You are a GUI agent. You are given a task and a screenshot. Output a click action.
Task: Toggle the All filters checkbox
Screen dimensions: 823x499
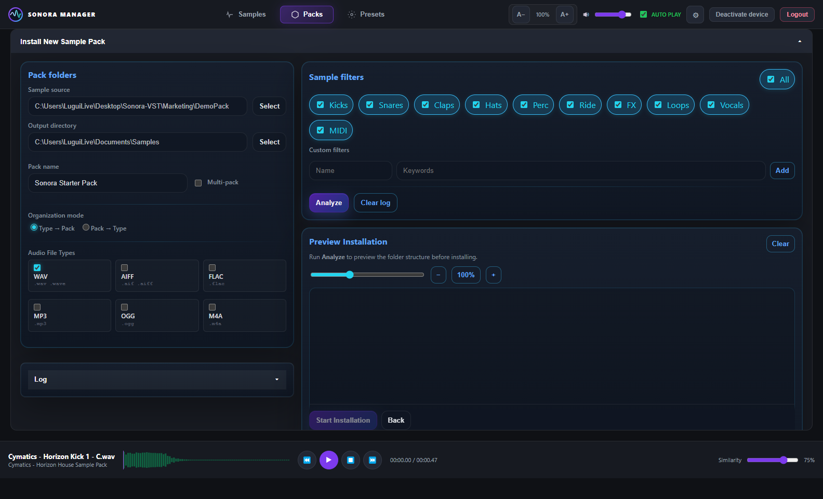point(771,79)
